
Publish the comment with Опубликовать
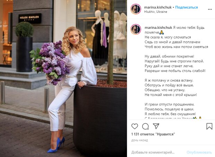tap(199, 152)
